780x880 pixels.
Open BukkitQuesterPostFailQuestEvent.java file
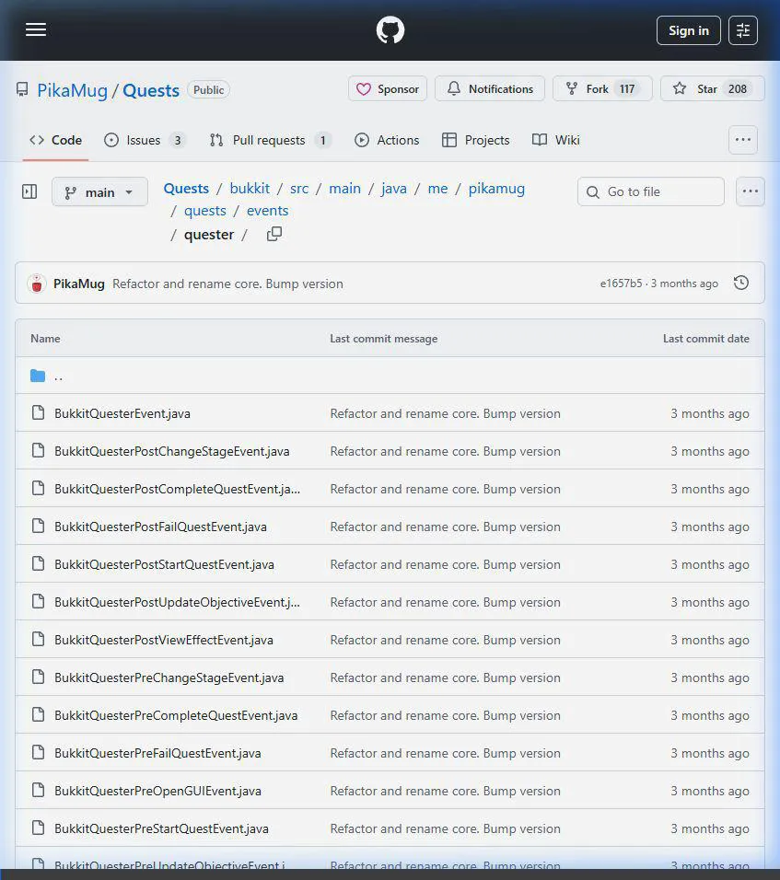pyautogui.click(x=160, y=527)
